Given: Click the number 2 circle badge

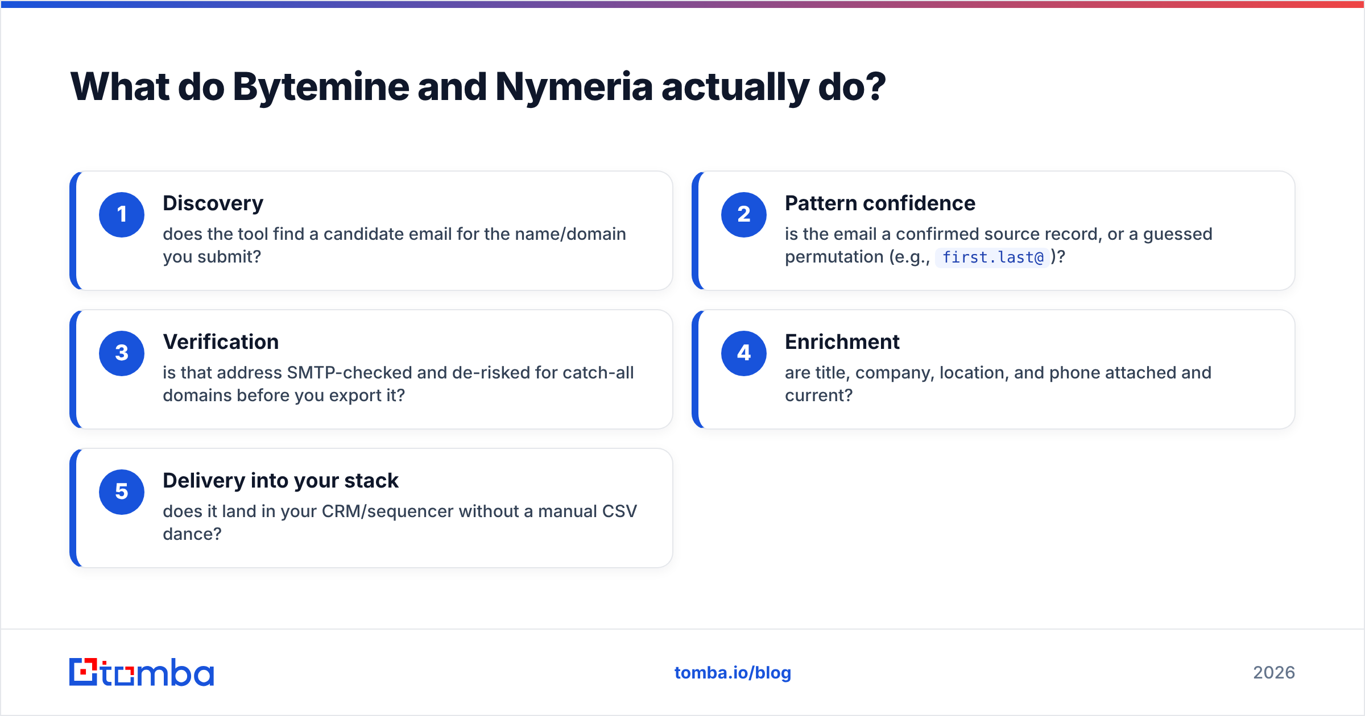Looking at the screenshot, I should tap(744, 215).
